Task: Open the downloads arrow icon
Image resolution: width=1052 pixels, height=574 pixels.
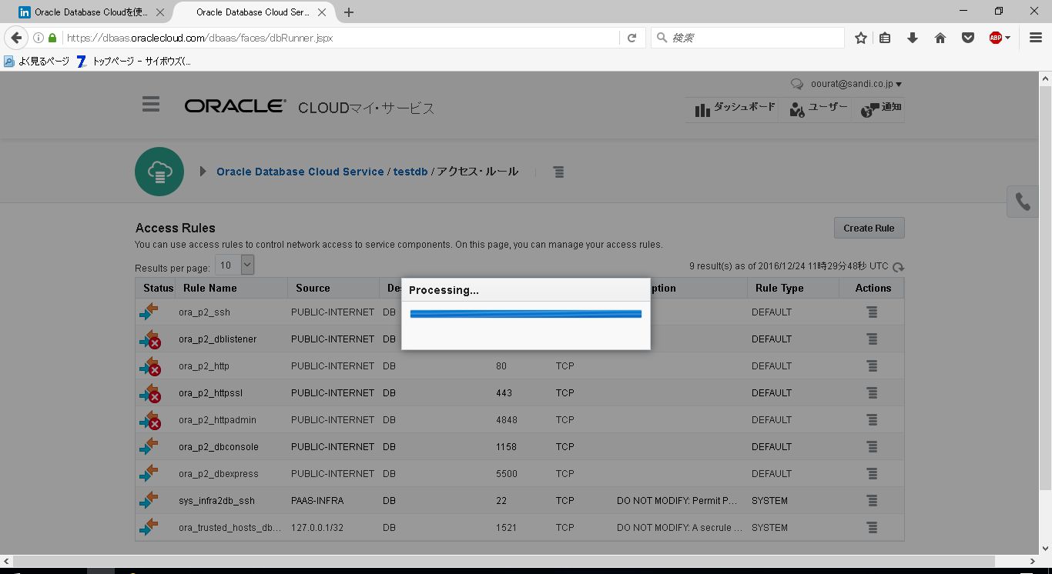Action: tap(913, 38)
